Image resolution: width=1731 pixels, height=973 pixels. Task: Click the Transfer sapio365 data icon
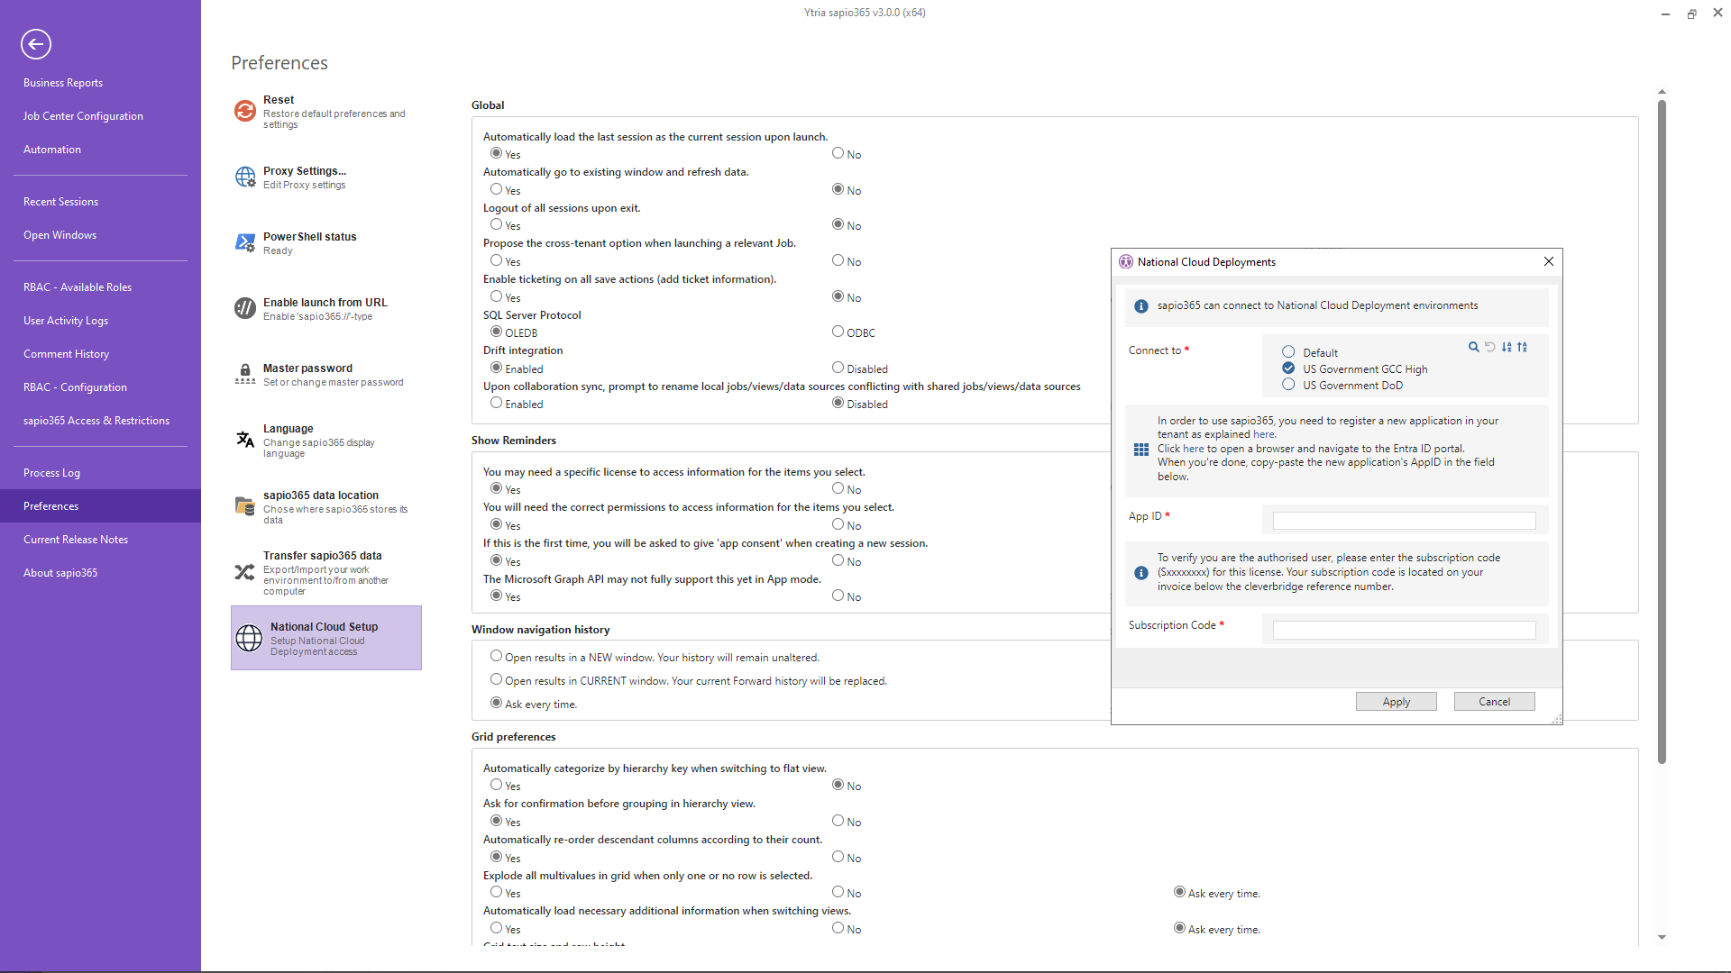[x=245, y=572]
